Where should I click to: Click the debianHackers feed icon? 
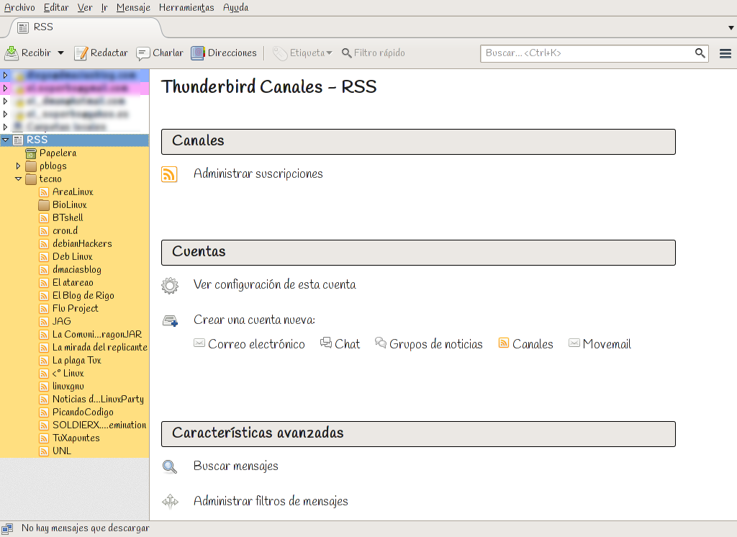(44, 244)
